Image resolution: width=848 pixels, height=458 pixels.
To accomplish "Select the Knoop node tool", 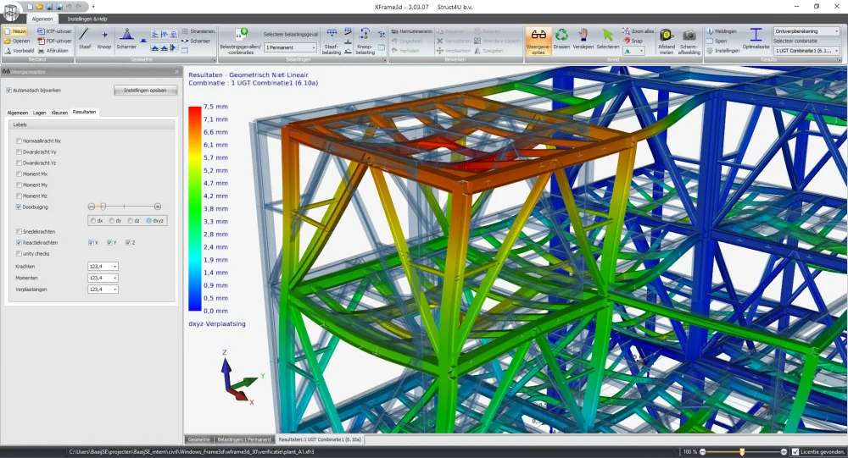I will pyautogui.click(x=103, y=38).
